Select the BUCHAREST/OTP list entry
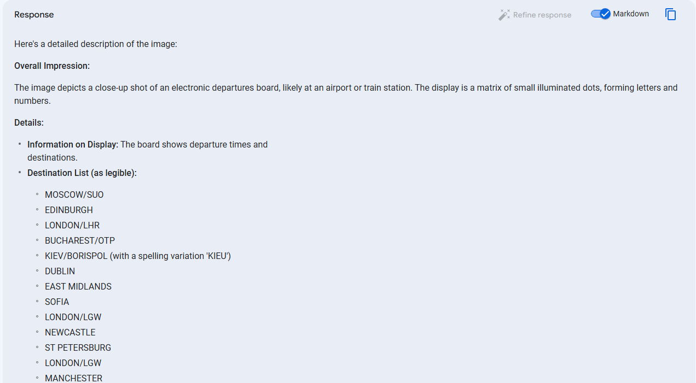 pyautogui.click(x=80, y=241)
